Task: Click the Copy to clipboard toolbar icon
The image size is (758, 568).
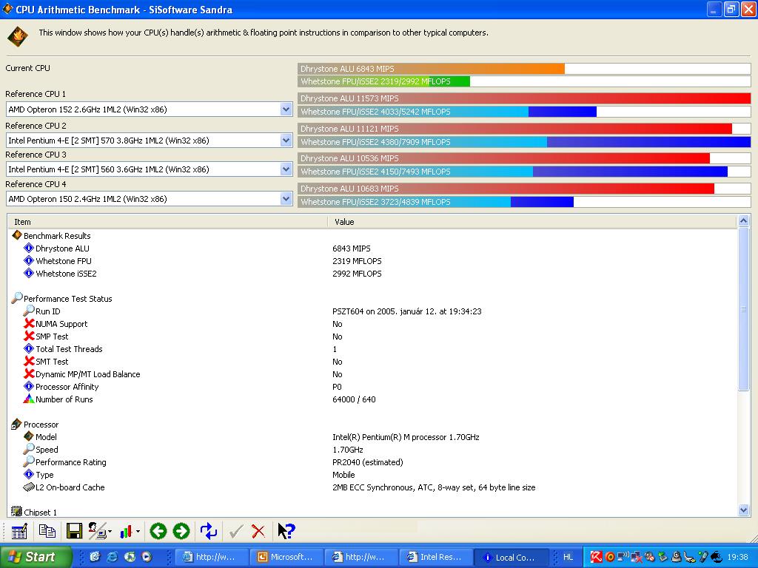Action: click(47, 531)
